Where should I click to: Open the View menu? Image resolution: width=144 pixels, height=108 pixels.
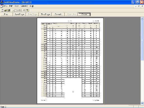click(17, 6)
